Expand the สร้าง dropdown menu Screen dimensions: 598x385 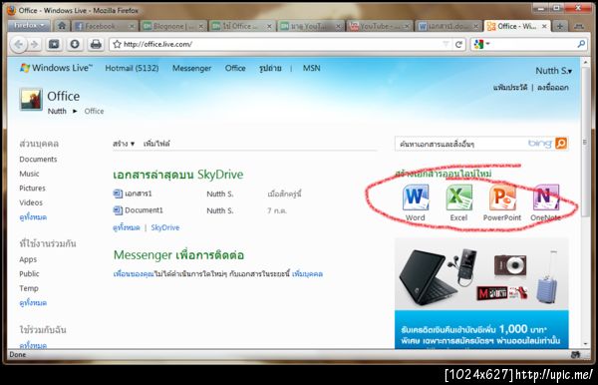point(124,144)
